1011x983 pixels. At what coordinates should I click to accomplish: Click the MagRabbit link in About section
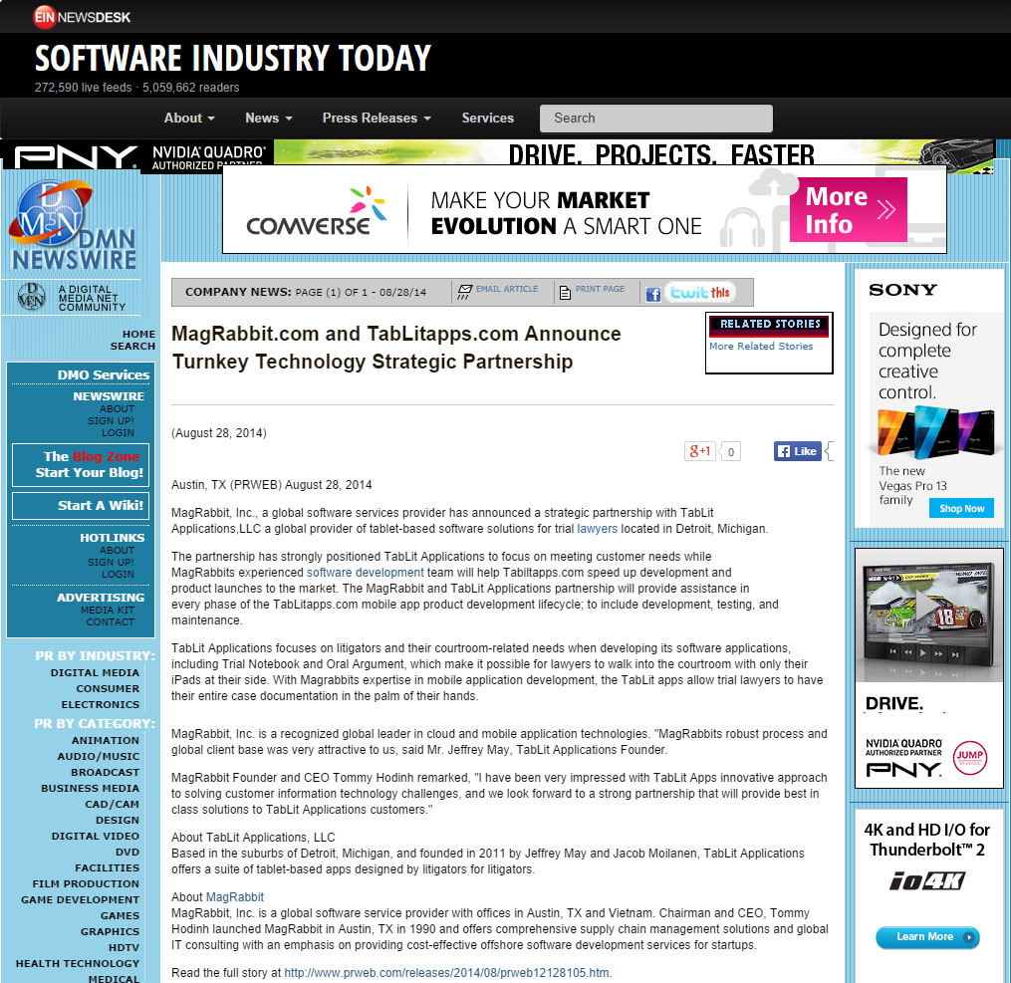(235, 897)
